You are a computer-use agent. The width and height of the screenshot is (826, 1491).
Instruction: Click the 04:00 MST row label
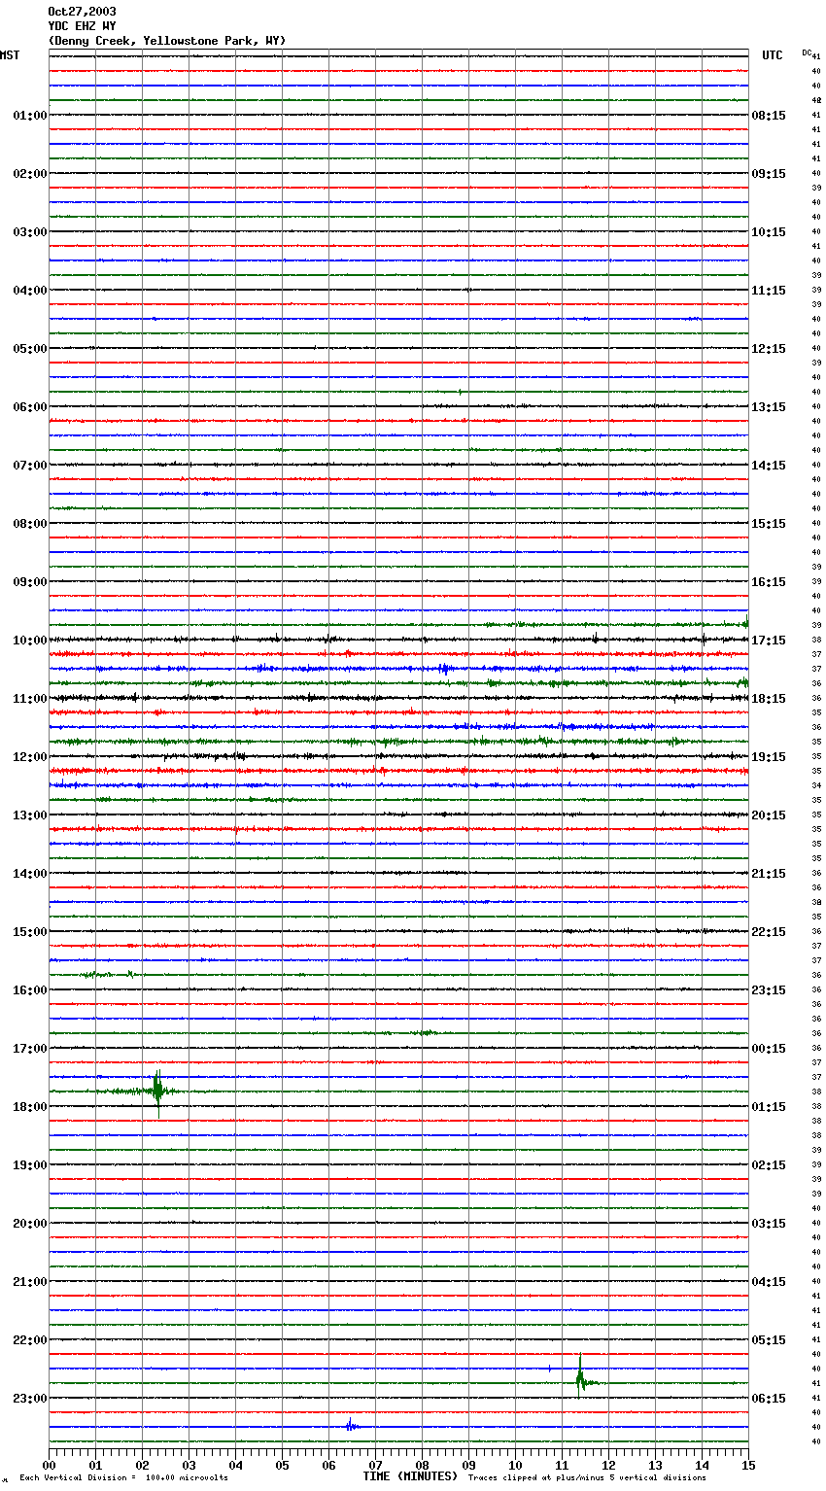pos(30,291)
